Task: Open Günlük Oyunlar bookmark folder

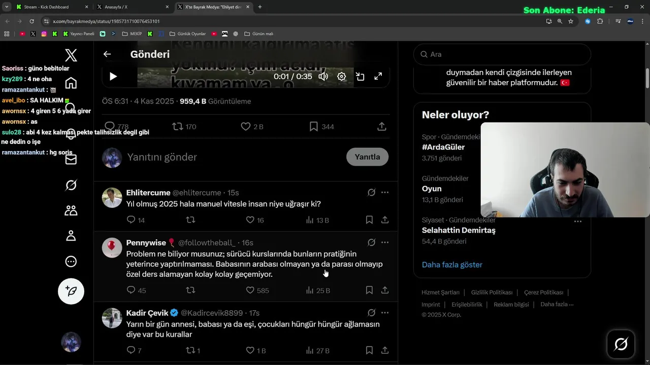Action: [x=187, y=34]
